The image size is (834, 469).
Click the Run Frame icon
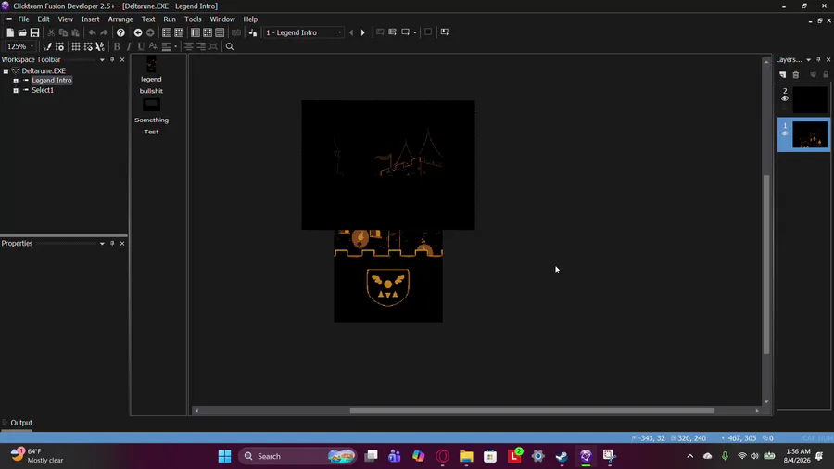(405, 32)
